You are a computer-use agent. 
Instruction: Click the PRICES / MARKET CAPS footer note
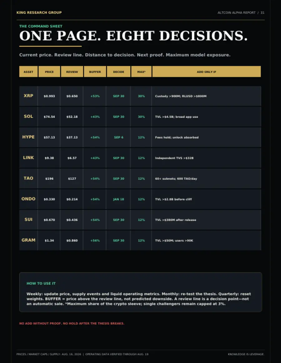pos(82,354)
